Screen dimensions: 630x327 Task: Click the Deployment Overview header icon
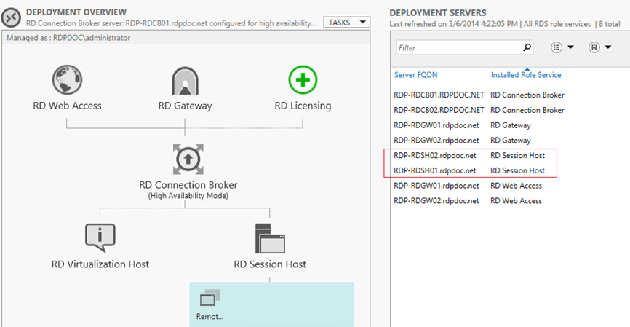11,17
